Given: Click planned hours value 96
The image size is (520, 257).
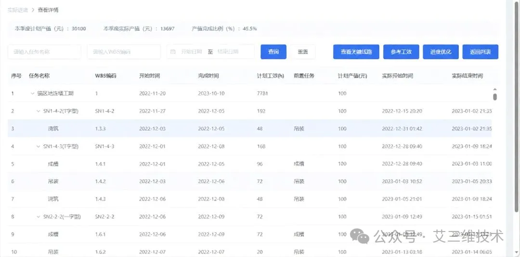Looking at the screenshot, I should 260,164.
